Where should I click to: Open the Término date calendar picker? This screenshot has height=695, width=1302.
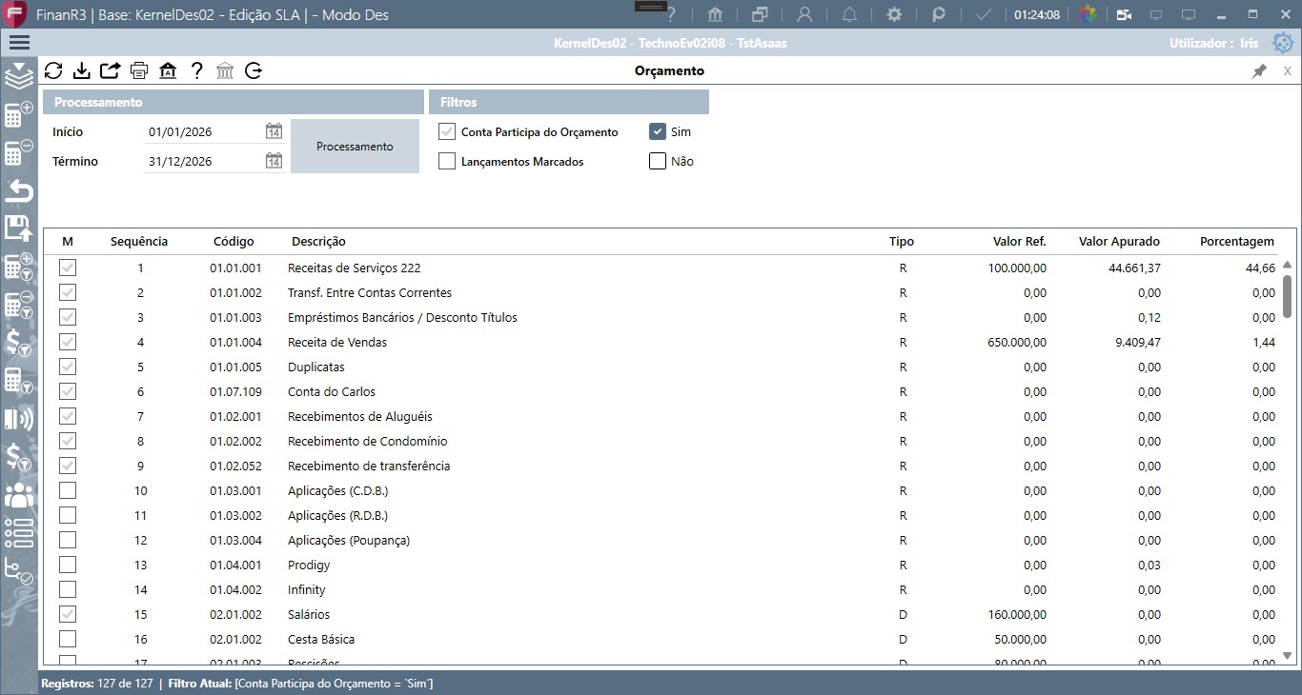(274, 161)
